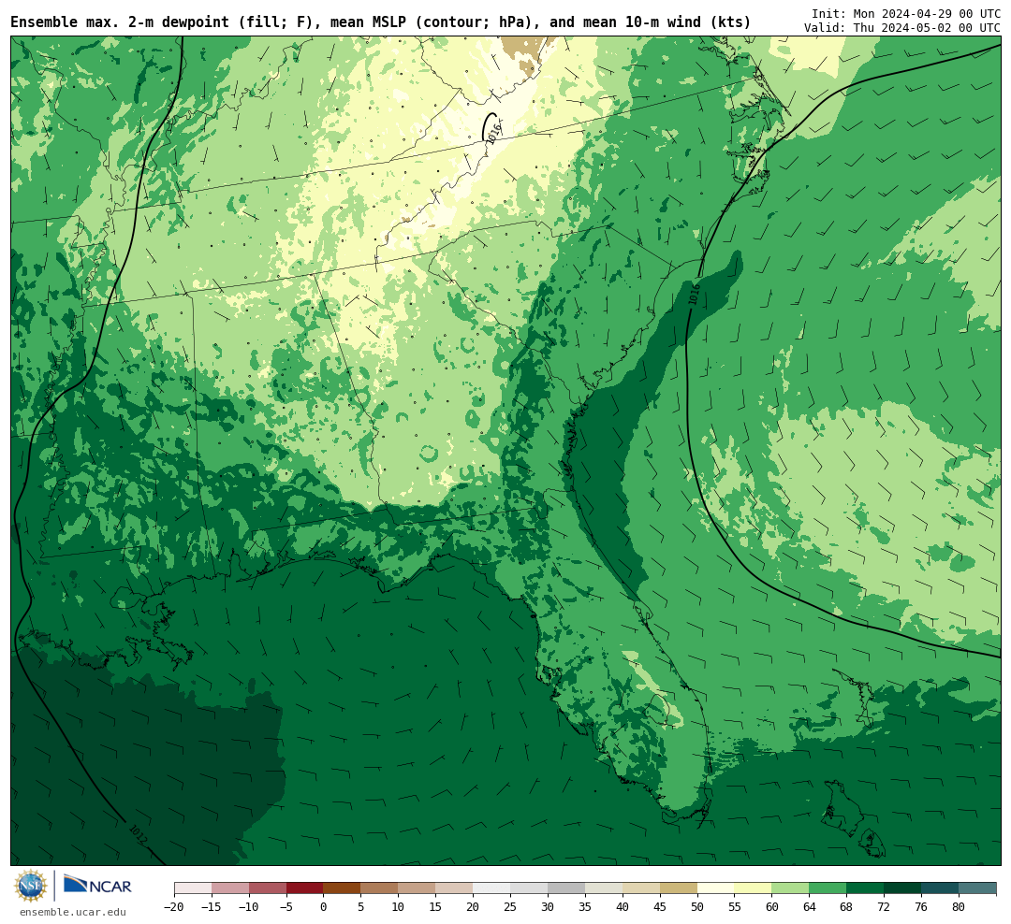Pick the light gray swatch between 20 and 25
Viewport: 1011px width, 924px height.
[x=492, y=888]
